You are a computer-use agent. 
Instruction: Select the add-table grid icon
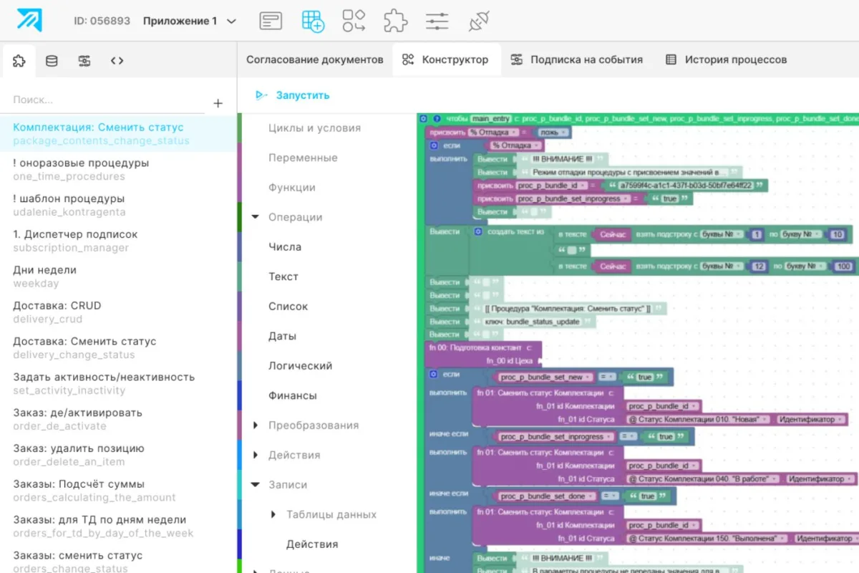(x=312, y=21)
